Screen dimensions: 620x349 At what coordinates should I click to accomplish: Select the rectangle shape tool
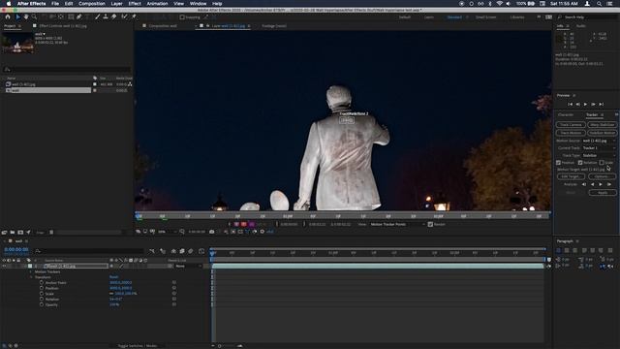pos(71,17)
